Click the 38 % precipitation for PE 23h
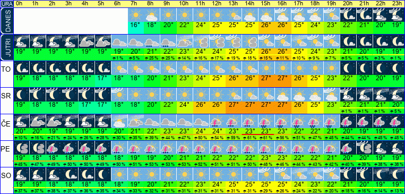 tap(397, 164)
